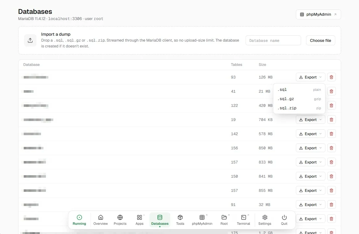Viewport: 359px width, 234px height.
Task: Open Projects in the bottom dock
Action: pyautogui.click(x=120, y=220)
